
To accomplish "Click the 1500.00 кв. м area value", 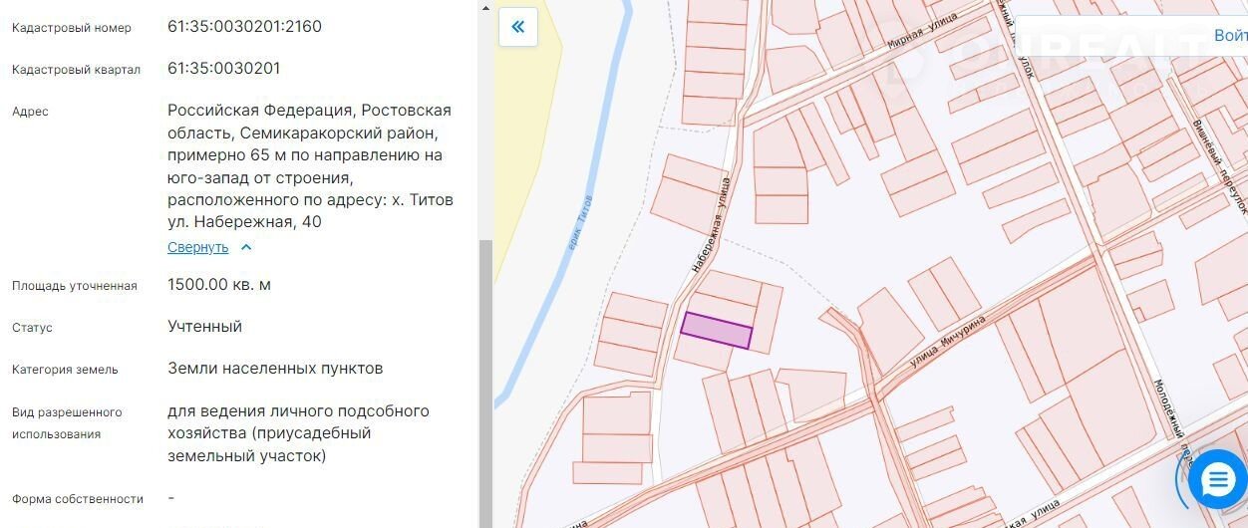I will click(x=219, y=285).
